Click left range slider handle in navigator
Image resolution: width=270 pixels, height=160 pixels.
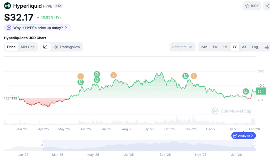42,145
